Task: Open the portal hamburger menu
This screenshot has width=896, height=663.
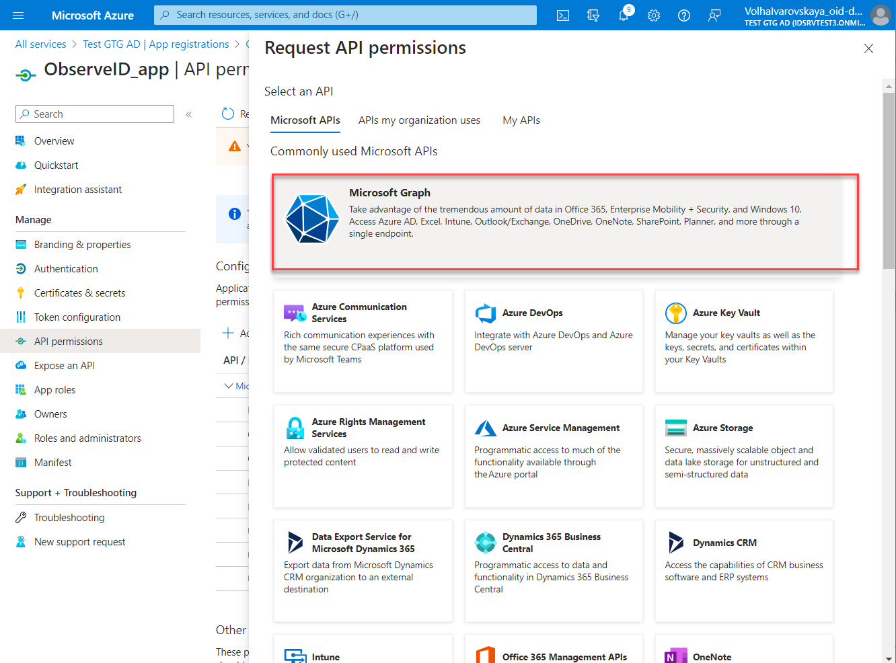Action: [18, 15]
